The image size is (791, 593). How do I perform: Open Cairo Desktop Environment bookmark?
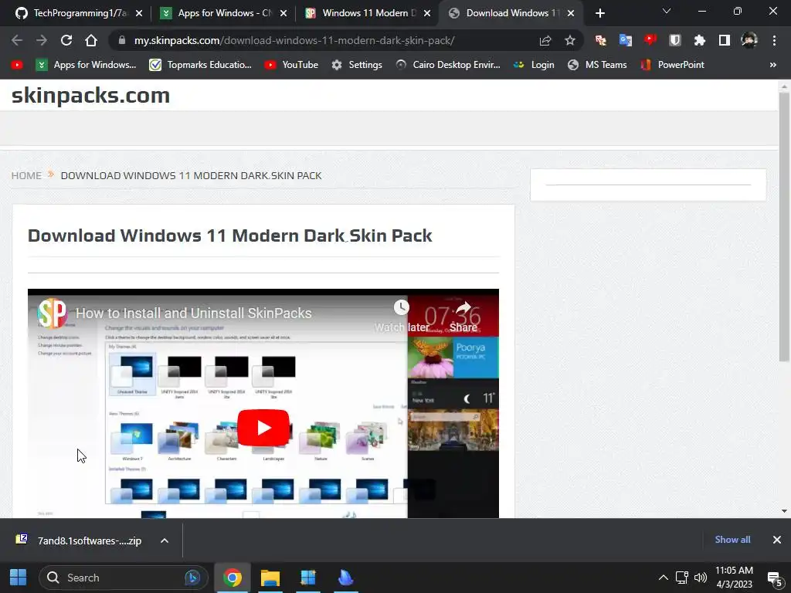(x=448, y=65)
